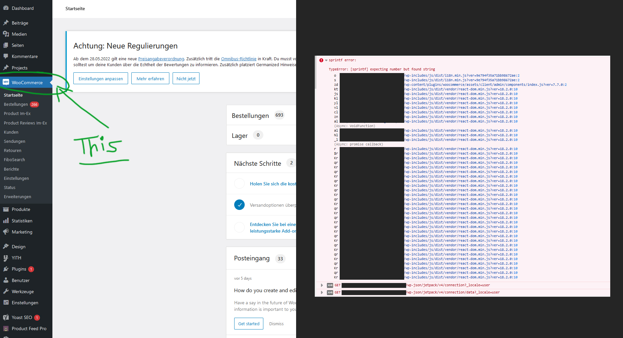Viewport: 623px width, 338px height.
Task: Click the Produkte archive icon
Action: [6, 209]
